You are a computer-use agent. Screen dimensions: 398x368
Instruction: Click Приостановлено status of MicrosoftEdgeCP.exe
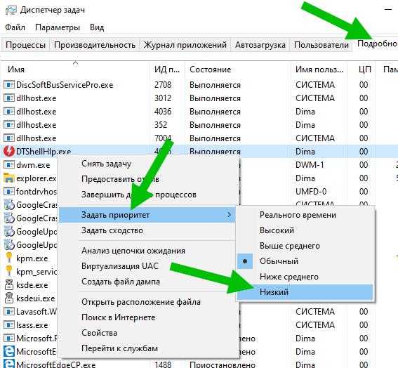pos(223,364)
